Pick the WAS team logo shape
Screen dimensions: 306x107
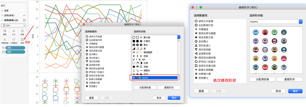coord(274,41)
